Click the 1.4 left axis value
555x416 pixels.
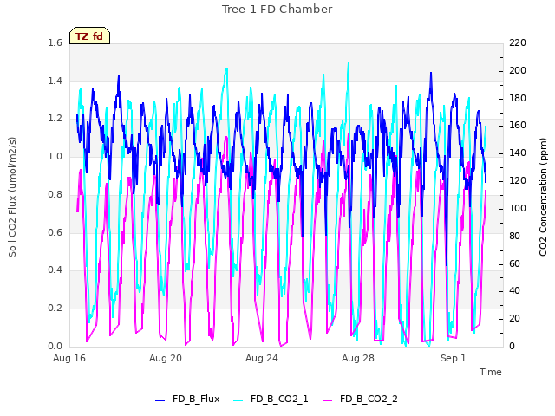tap(55, 81)
